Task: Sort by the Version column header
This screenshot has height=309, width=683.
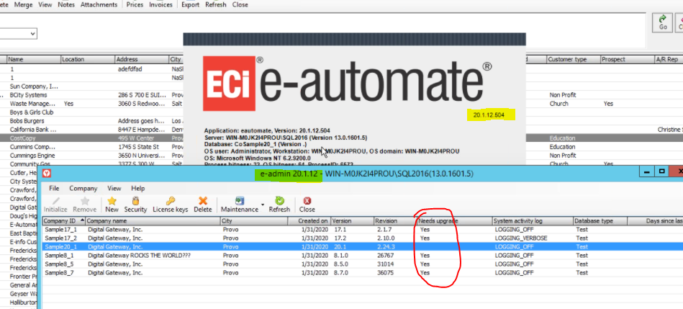Action: pyautogui.click(x=352, y=221)
